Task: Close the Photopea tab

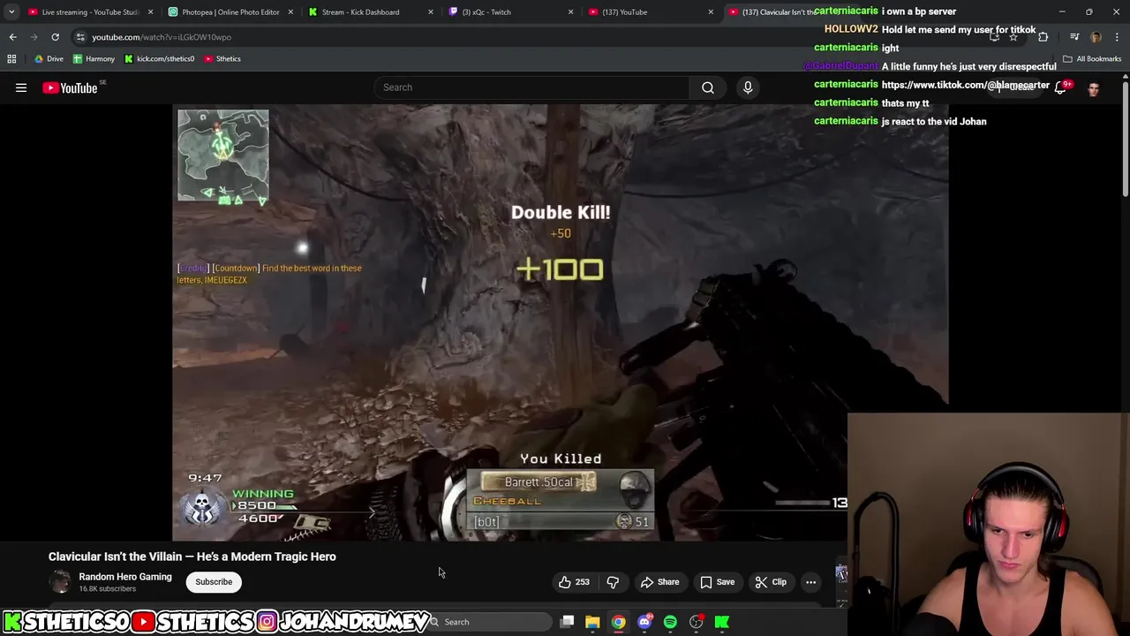Action: coord(290,11)
